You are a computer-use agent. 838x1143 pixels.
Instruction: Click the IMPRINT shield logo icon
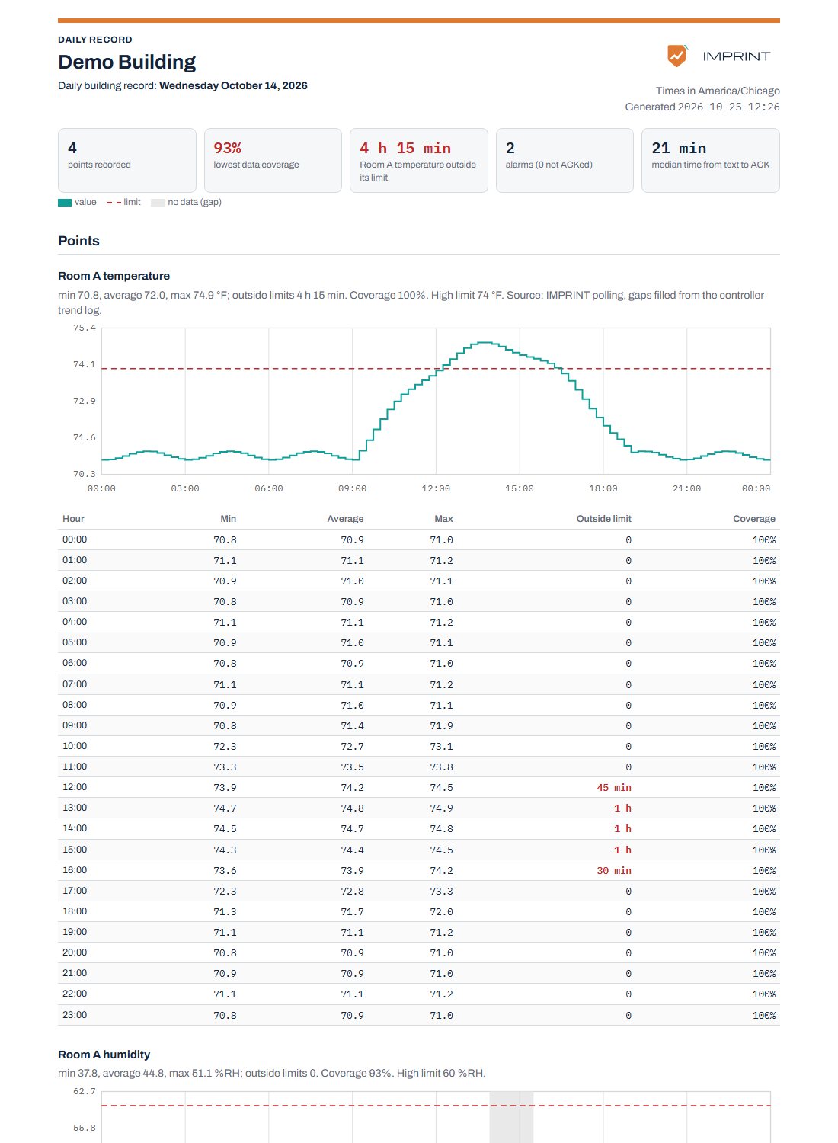point(677,56)
